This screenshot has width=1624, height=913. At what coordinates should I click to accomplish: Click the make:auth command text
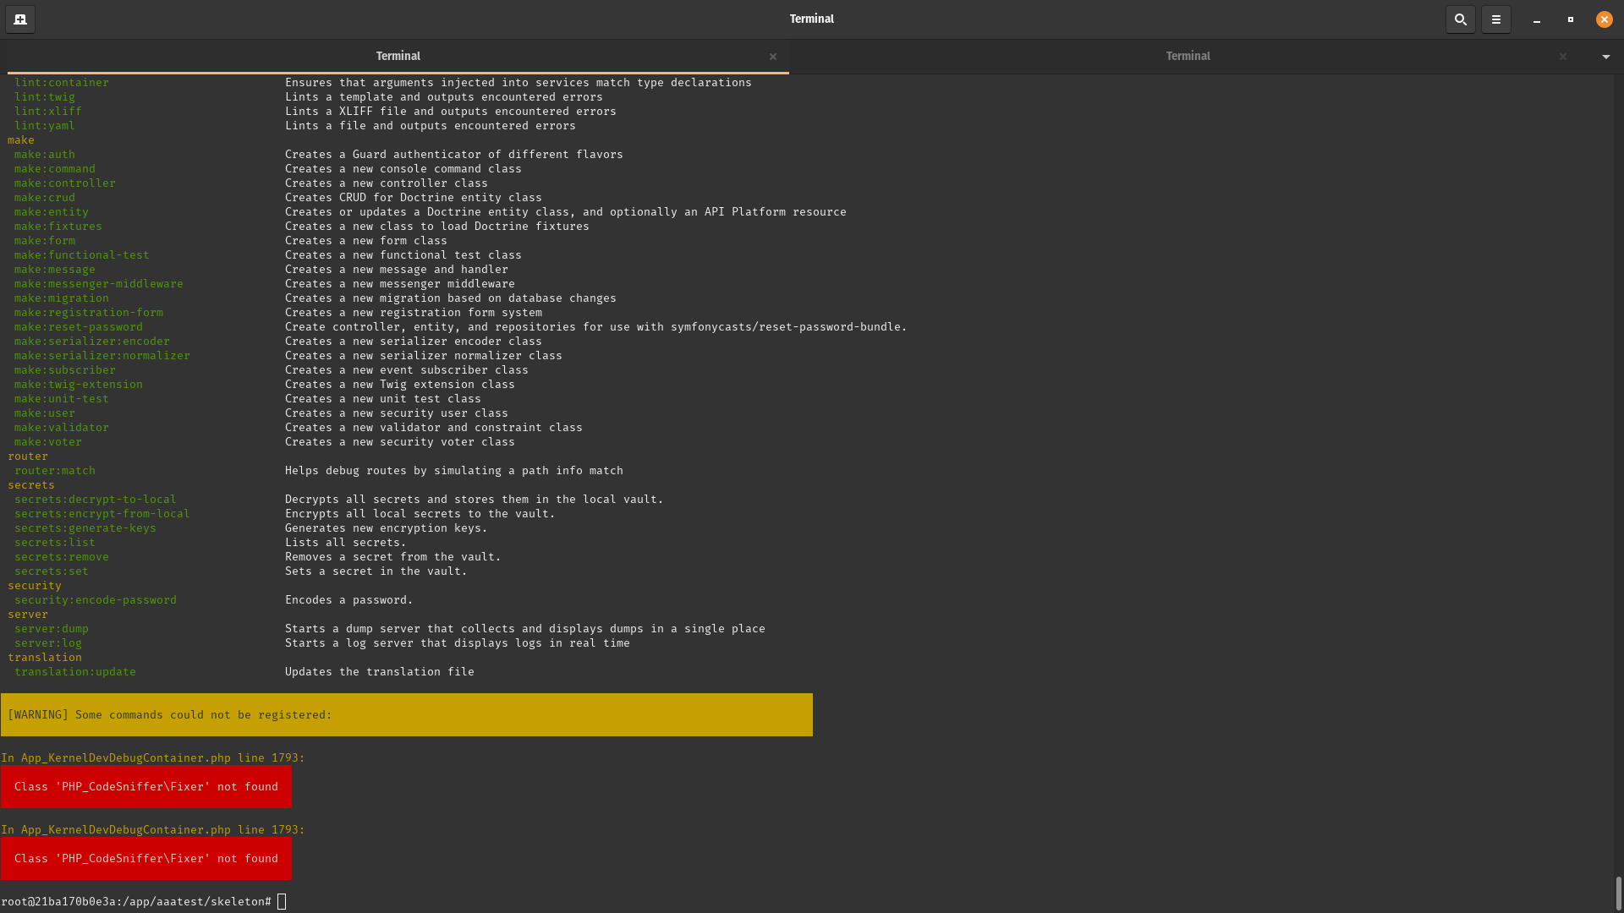click(x=45, y=154)
